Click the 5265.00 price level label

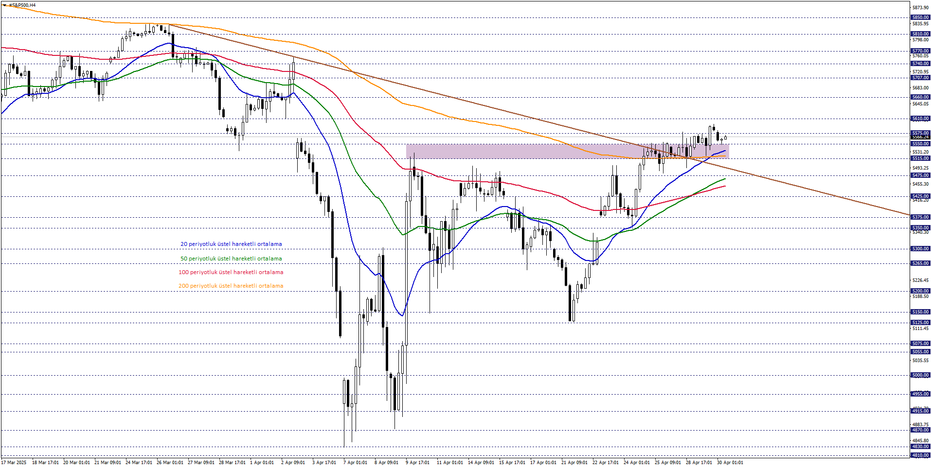coord(920,263)
